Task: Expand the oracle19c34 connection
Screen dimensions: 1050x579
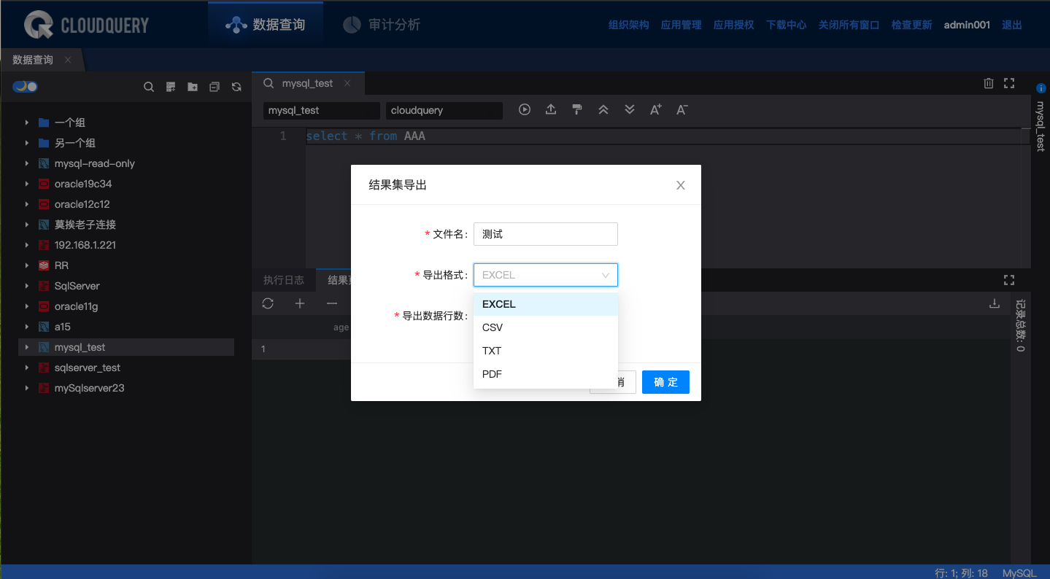Action: [x=27, y=184]
